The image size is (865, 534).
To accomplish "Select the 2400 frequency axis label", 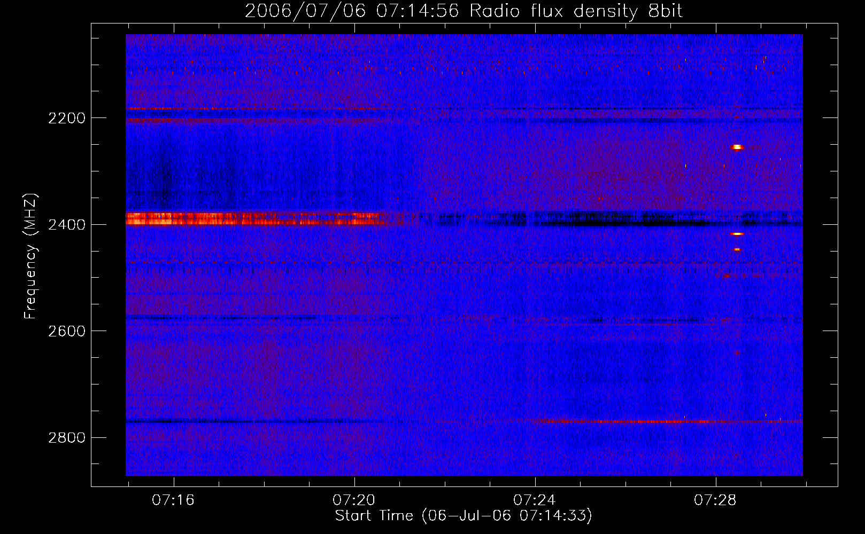I will point(67,225).
